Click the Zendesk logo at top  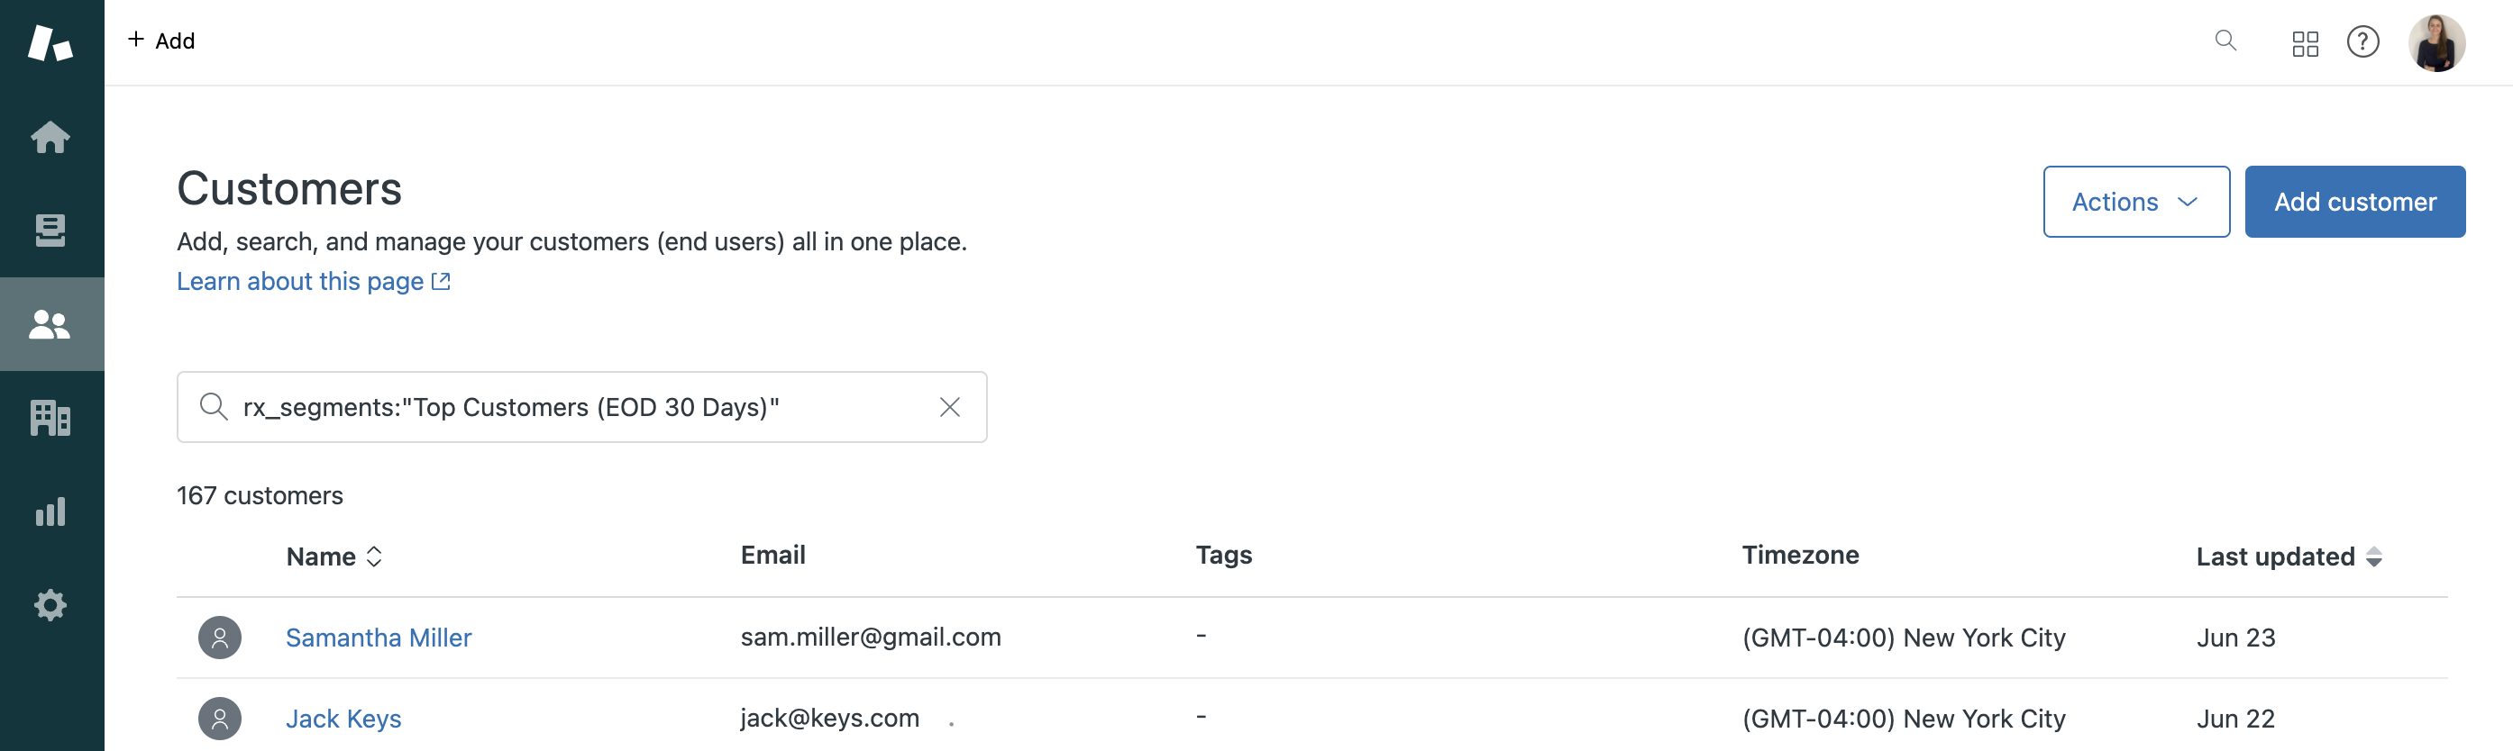pyautogui.click(x=50, y=43)
